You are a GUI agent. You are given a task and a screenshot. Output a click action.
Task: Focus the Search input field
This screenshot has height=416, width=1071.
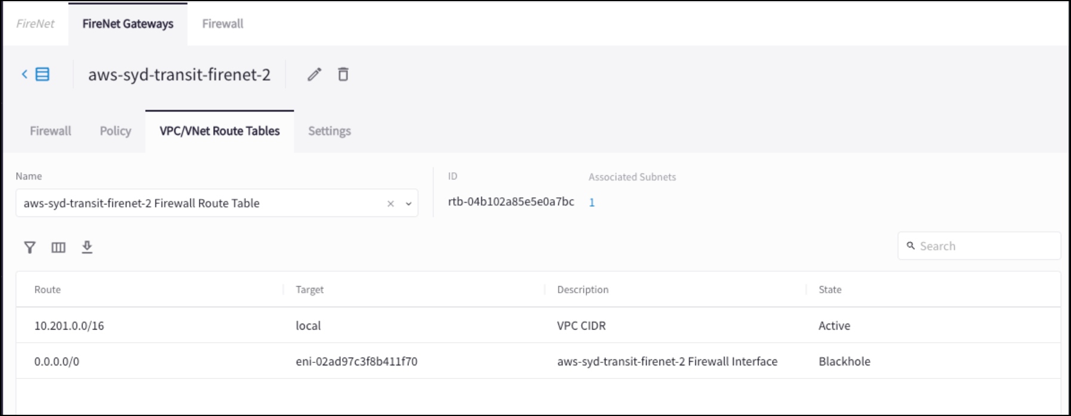click(985, 246)
